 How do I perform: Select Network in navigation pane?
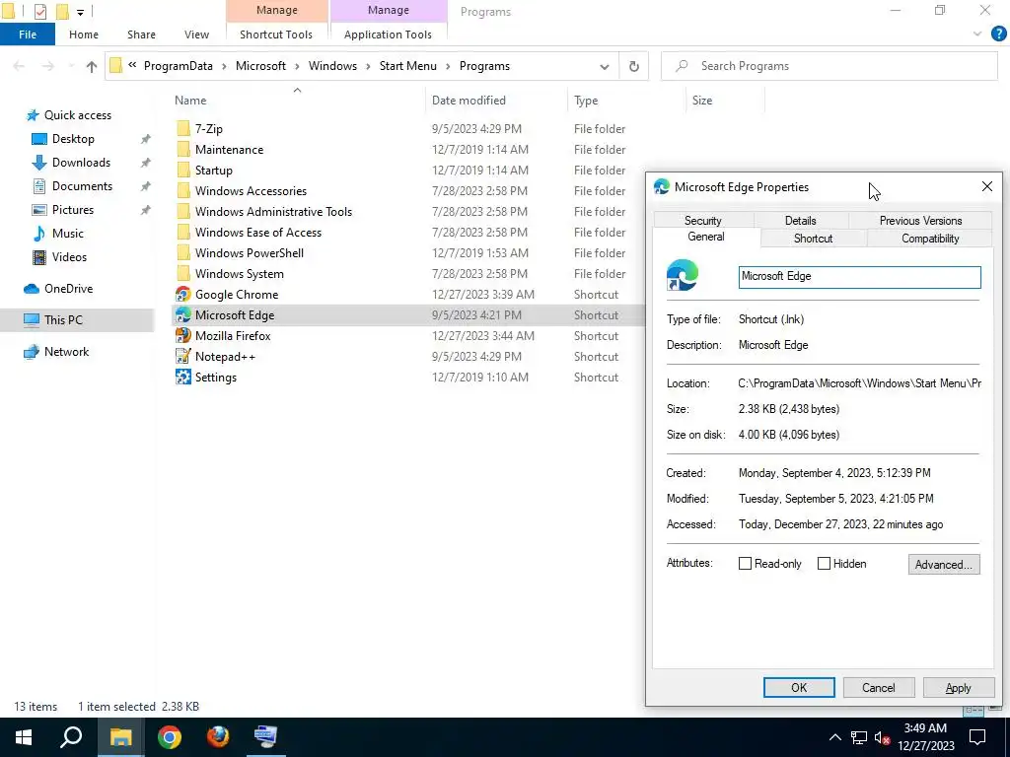pyautogui.click(x=66, y=352)
